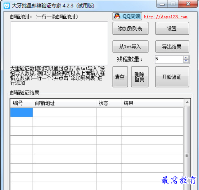The height and width of the screenshot is (190, 199).
Task: Click the 清空 clear button
Action: [x=120, y=77]
